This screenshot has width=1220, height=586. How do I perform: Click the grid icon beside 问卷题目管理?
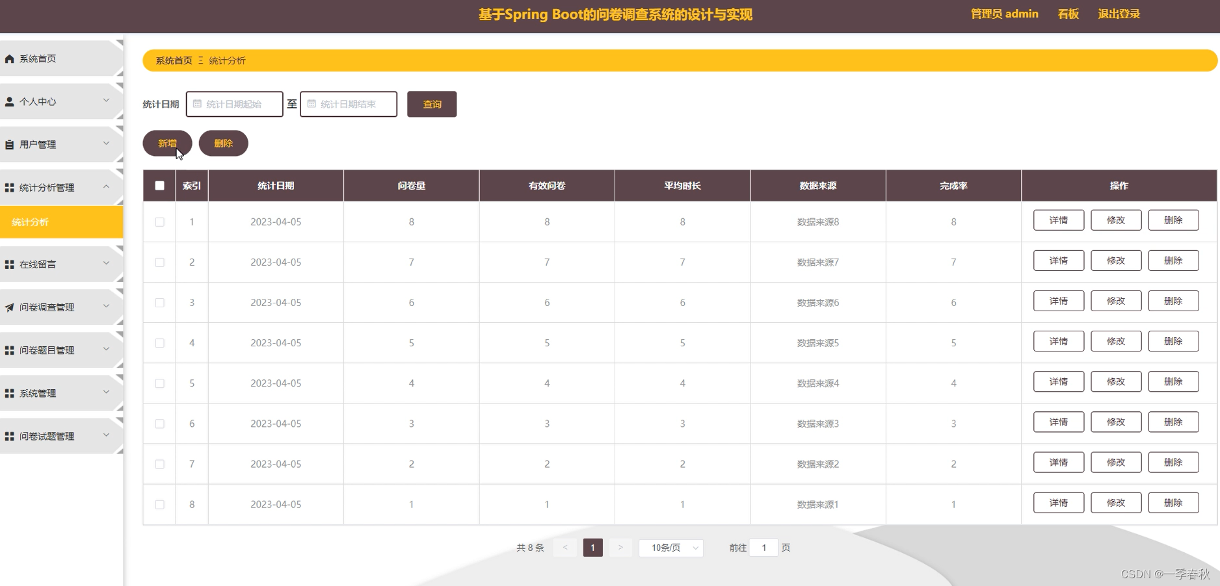(x=9, y=350)
